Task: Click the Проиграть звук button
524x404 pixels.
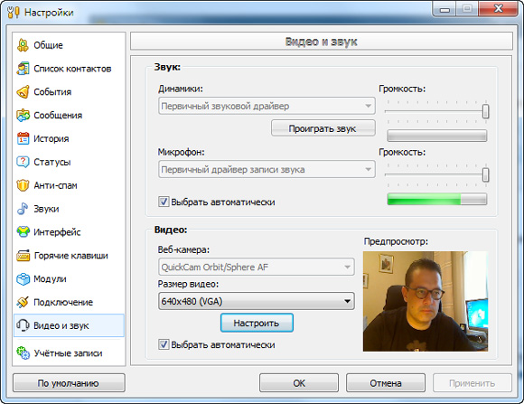Action: coord(323,128)
